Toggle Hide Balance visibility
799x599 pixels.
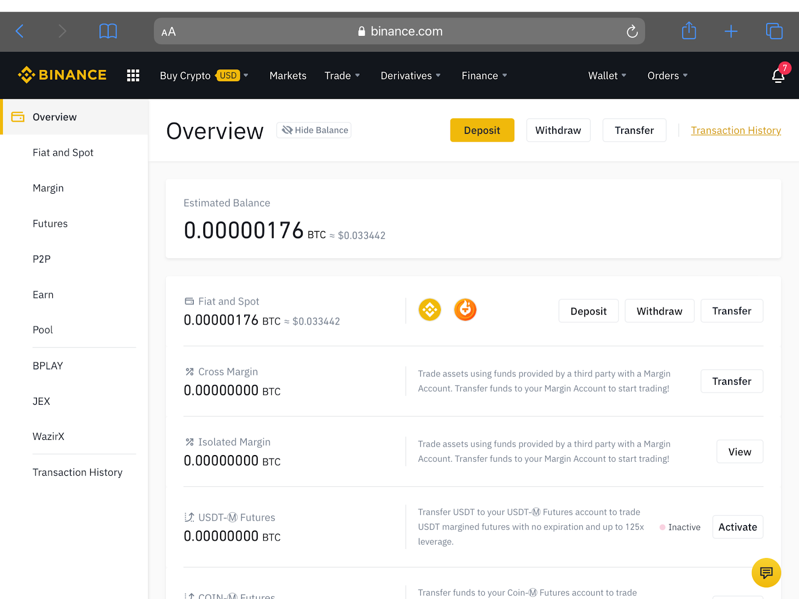314,130
